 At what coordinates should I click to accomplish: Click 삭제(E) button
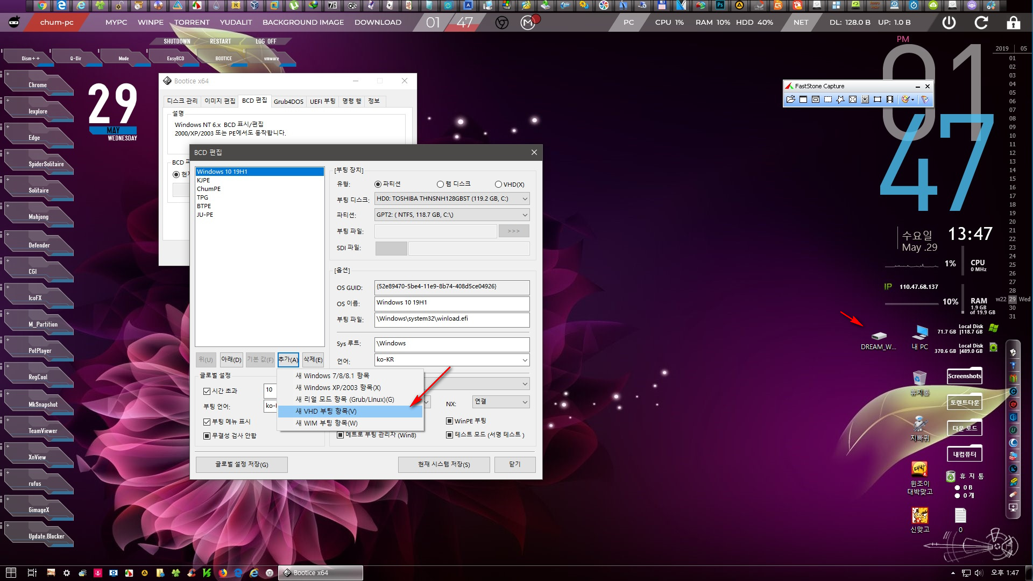[313, 359]
